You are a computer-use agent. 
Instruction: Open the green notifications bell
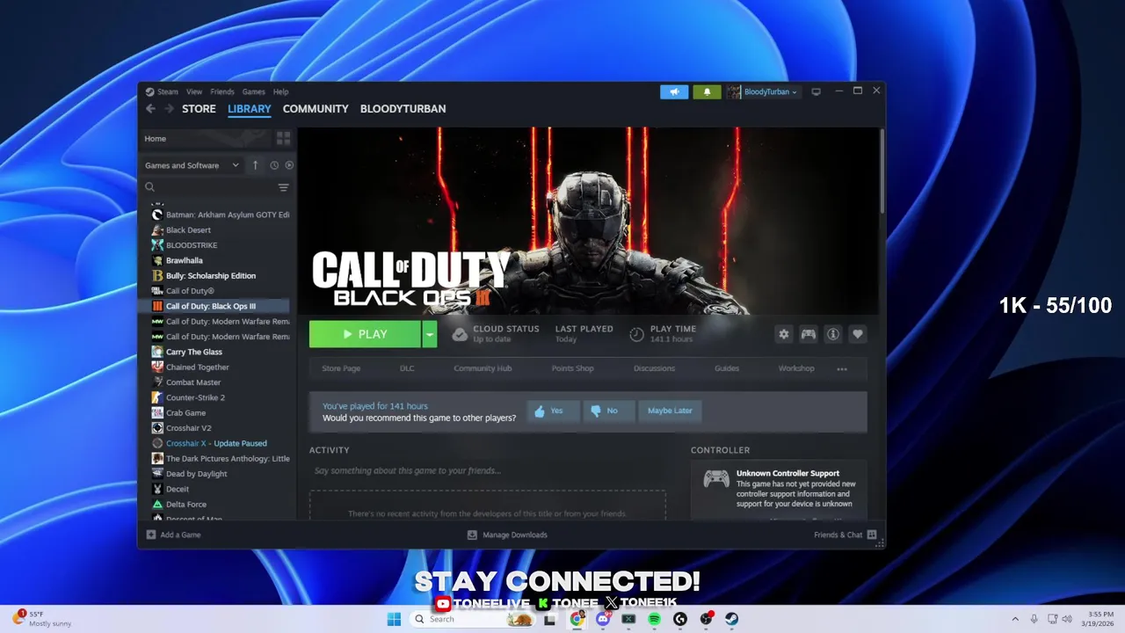click(x=707, y=91)
